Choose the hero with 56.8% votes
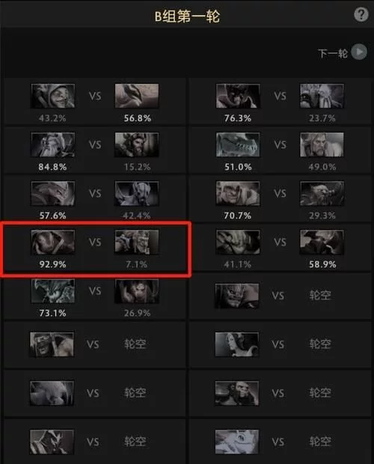Image resolution: width=374 pixels, height=464 pixels. point(137,96)
